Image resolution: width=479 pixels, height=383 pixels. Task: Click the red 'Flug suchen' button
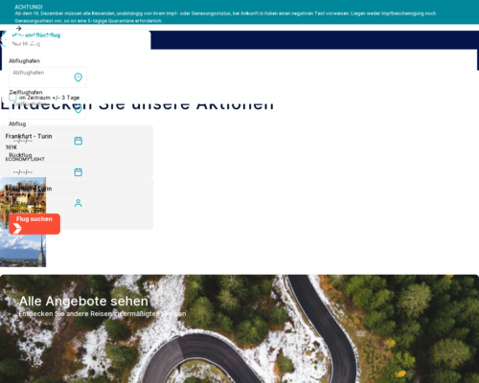pyautogui.click(x=34, y=224)
